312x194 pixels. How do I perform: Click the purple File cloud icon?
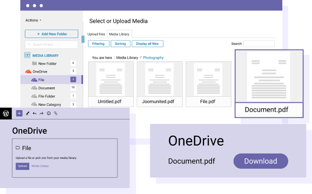[x=34, y=80]
